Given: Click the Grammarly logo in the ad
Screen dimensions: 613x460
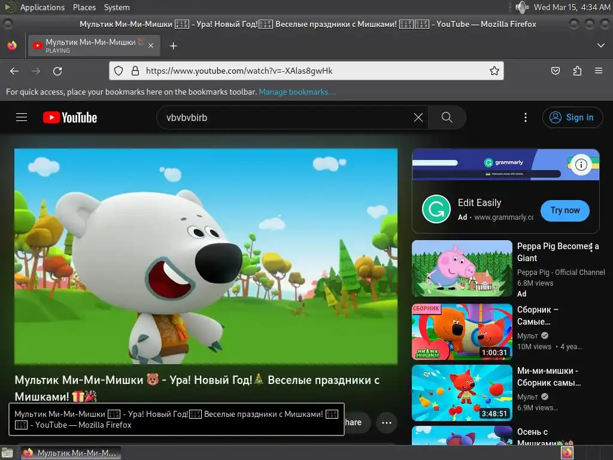Looking at the screenshot, I should click(x=436, y=209).
